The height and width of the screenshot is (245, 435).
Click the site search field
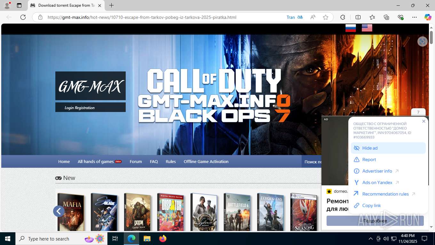pyautogui.click(x=312, y=161)
